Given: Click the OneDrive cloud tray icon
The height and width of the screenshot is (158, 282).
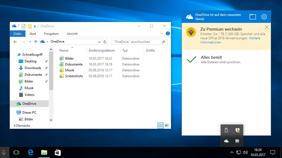Looking at the screenshot, I should [226, 141].
